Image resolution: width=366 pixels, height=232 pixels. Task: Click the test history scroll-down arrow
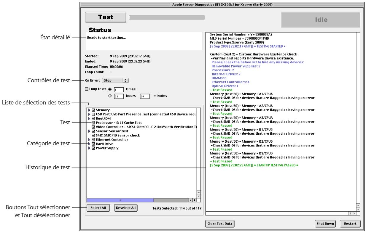pos(358,209)
